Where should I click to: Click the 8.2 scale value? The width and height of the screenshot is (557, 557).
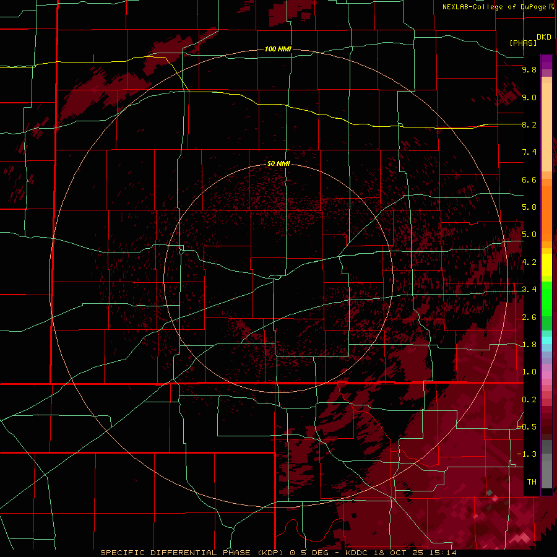click(x=529, y=124)
